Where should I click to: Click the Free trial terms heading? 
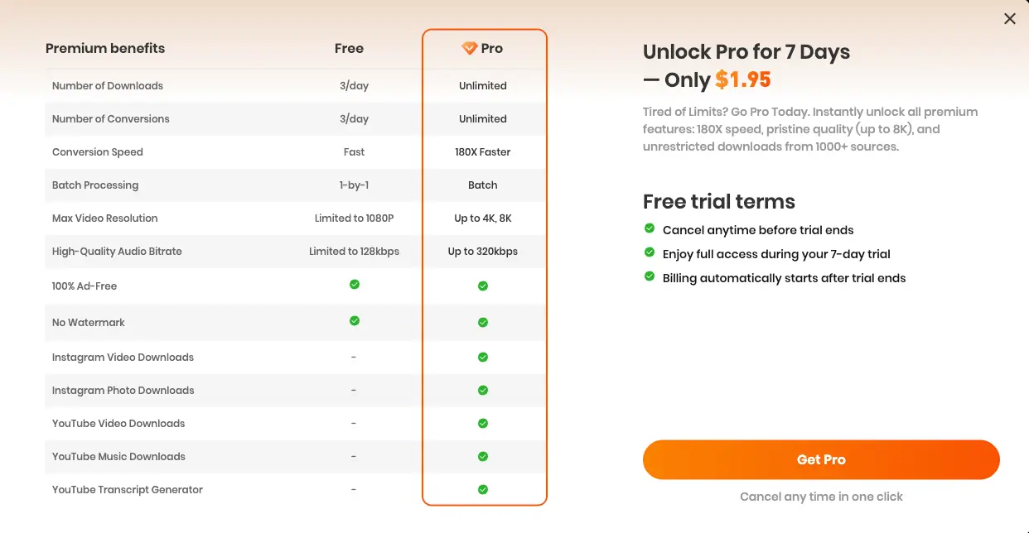click(x=718, y=201)
